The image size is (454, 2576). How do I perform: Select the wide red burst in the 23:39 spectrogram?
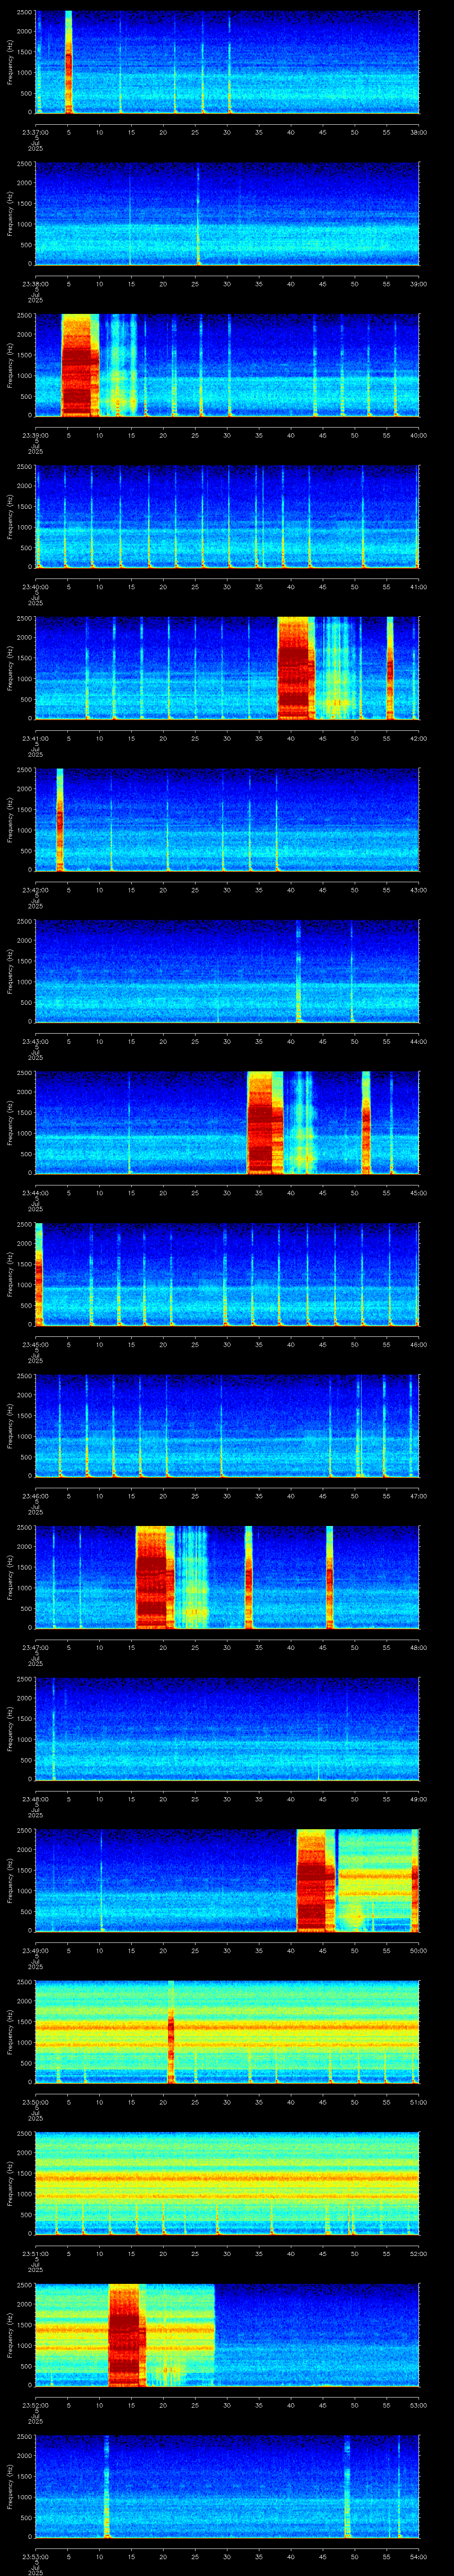pos(80,365)
